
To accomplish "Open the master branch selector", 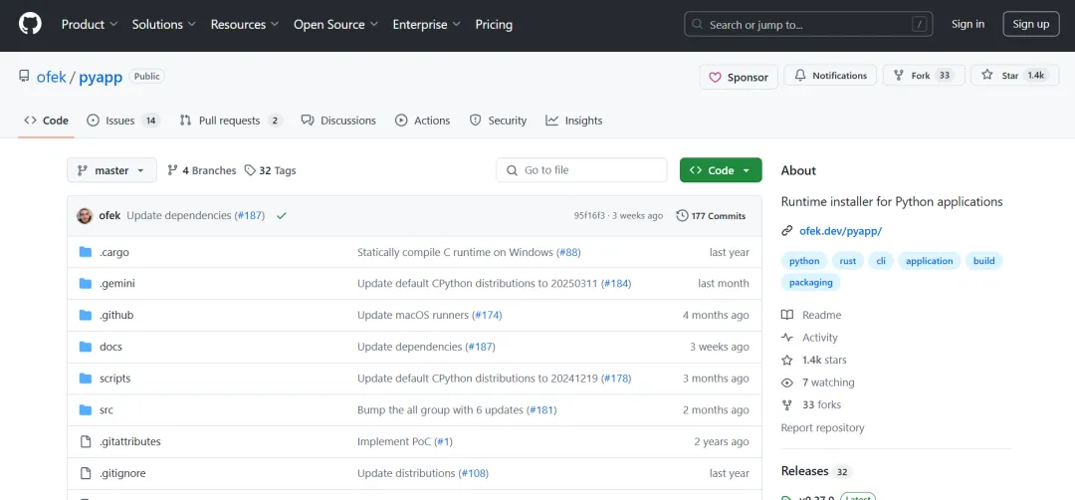I will click(111, 170).
